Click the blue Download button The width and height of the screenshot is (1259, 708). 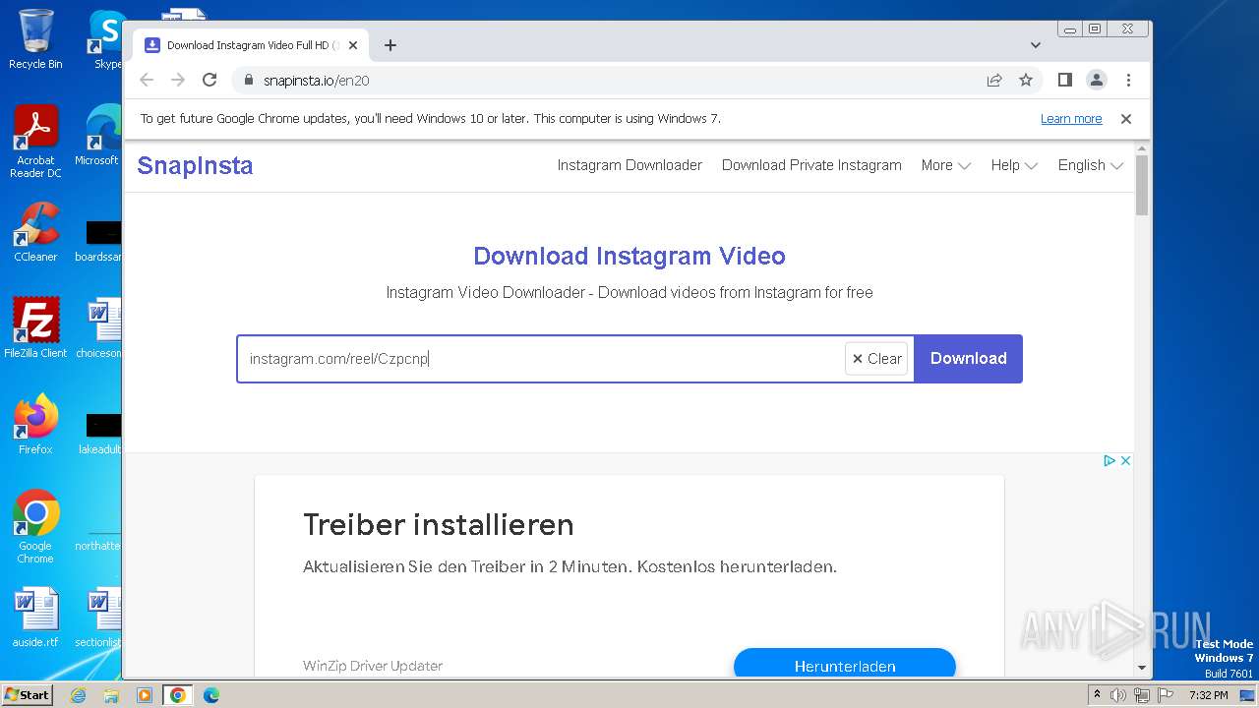968,359
